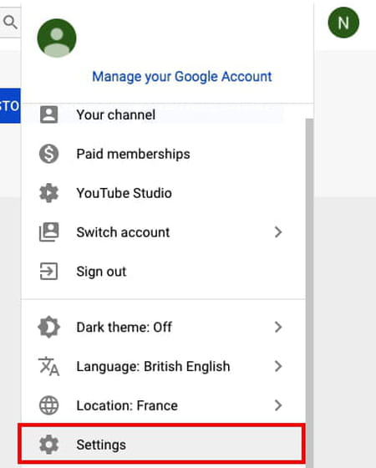Select the Settings menu entry
Screen dimensions: 376x468
pos(162,444)
